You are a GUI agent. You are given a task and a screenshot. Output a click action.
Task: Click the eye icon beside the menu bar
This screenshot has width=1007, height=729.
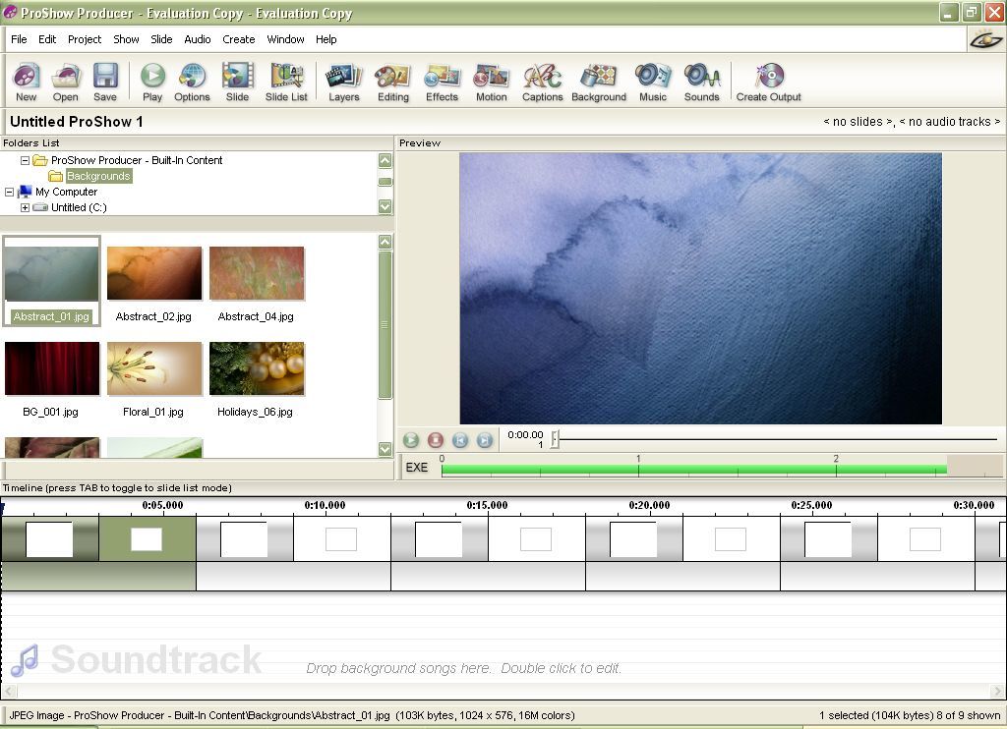[x=985, y=39]
